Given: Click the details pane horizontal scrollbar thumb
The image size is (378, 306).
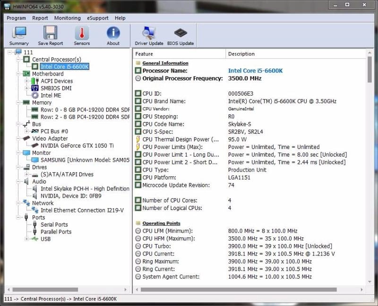Looking at the screenshot, I should point(239,289).
